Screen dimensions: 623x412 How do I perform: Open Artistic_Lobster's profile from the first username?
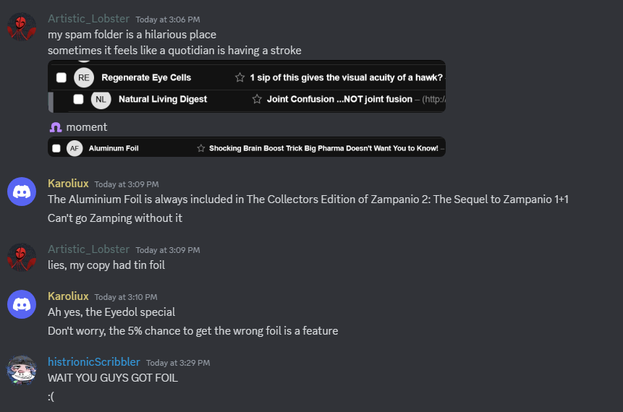[x=88, y=18]
